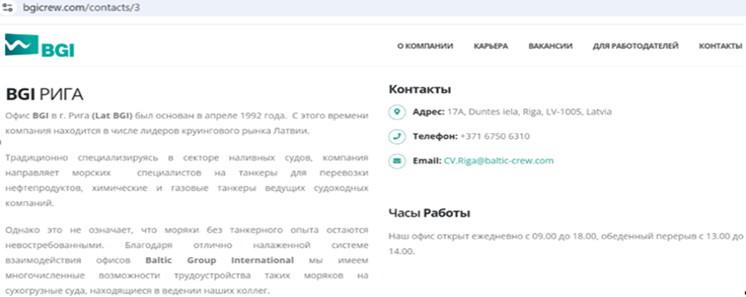Screen dimensions: 746x297
Task: Click the paragraph starting Традиционно специализируясь
Action: pos(186,180)
